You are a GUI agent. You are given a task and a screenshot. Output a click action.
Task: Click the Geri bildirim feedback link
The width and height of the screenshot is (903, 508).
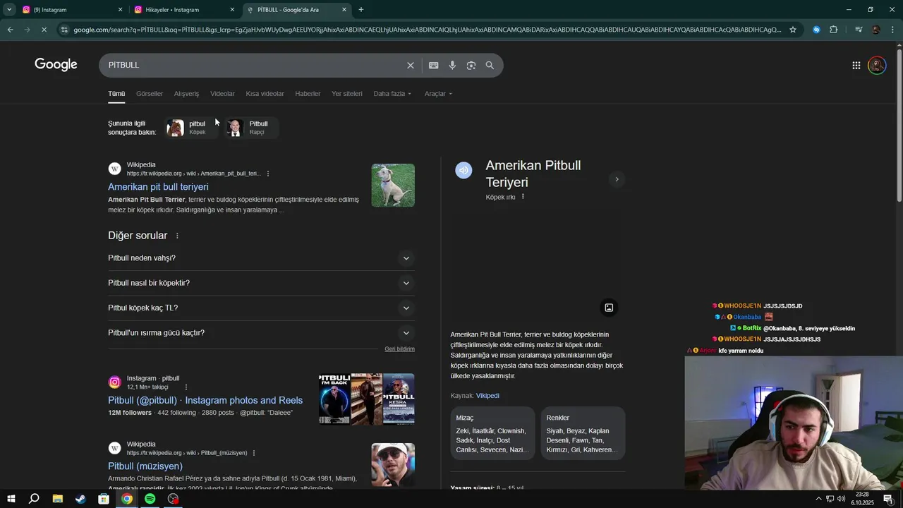pyautogui.click(x=399, y=349)
